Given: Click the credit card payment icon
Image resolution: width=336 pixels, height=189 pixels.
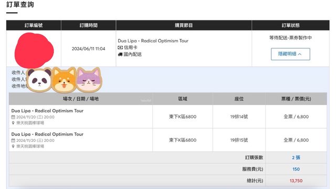Looking at the screenshot, I should point(120,48).
